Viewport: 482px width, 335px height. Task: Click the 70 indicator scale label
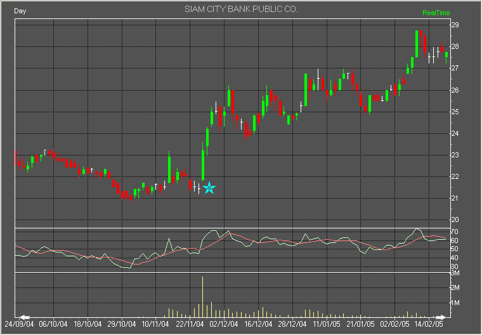click(454, 232)
